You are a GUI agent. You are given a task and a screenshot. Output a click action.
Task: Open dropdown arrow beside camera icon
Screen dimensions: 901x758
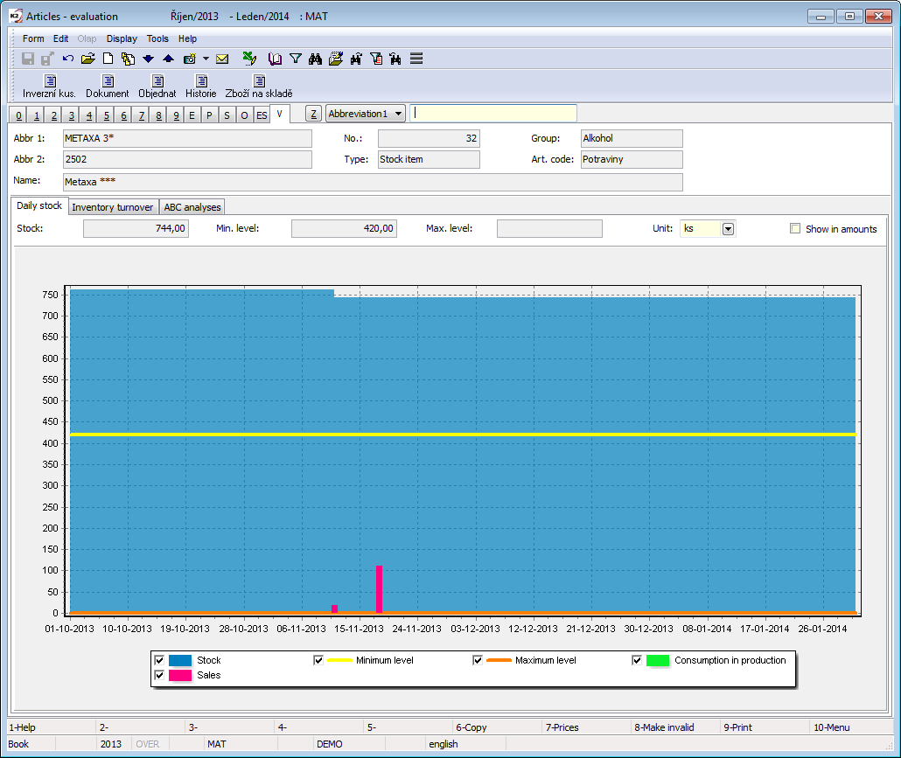[206, 59]
